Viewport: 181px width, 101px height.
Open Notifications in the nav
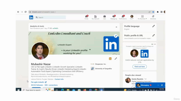pyautogui.click(x=123, y=17)
